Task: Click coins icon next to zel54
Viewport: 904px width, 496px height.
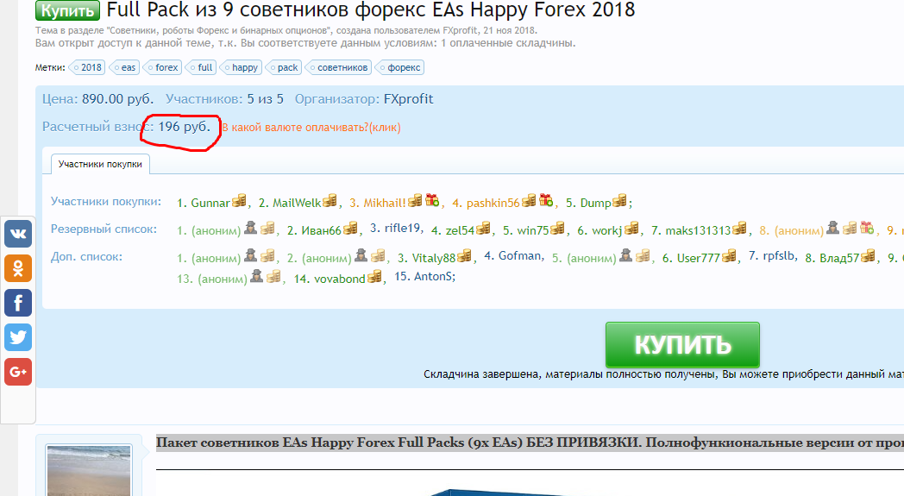Action: 483,229
